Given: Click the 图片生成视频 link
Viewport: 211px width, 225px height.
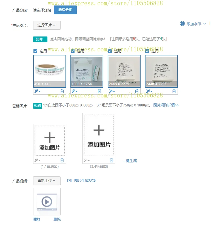Looking at the screenshot, I should pyautogui.click(x=85, y=181).
